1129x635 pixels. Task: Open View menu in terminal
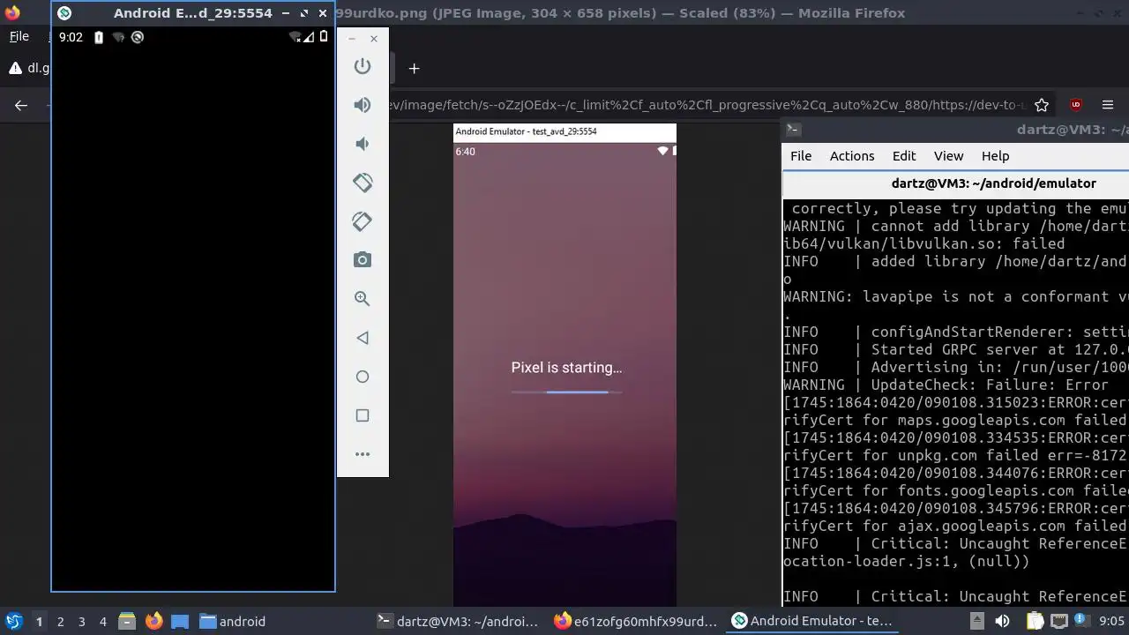948,156
